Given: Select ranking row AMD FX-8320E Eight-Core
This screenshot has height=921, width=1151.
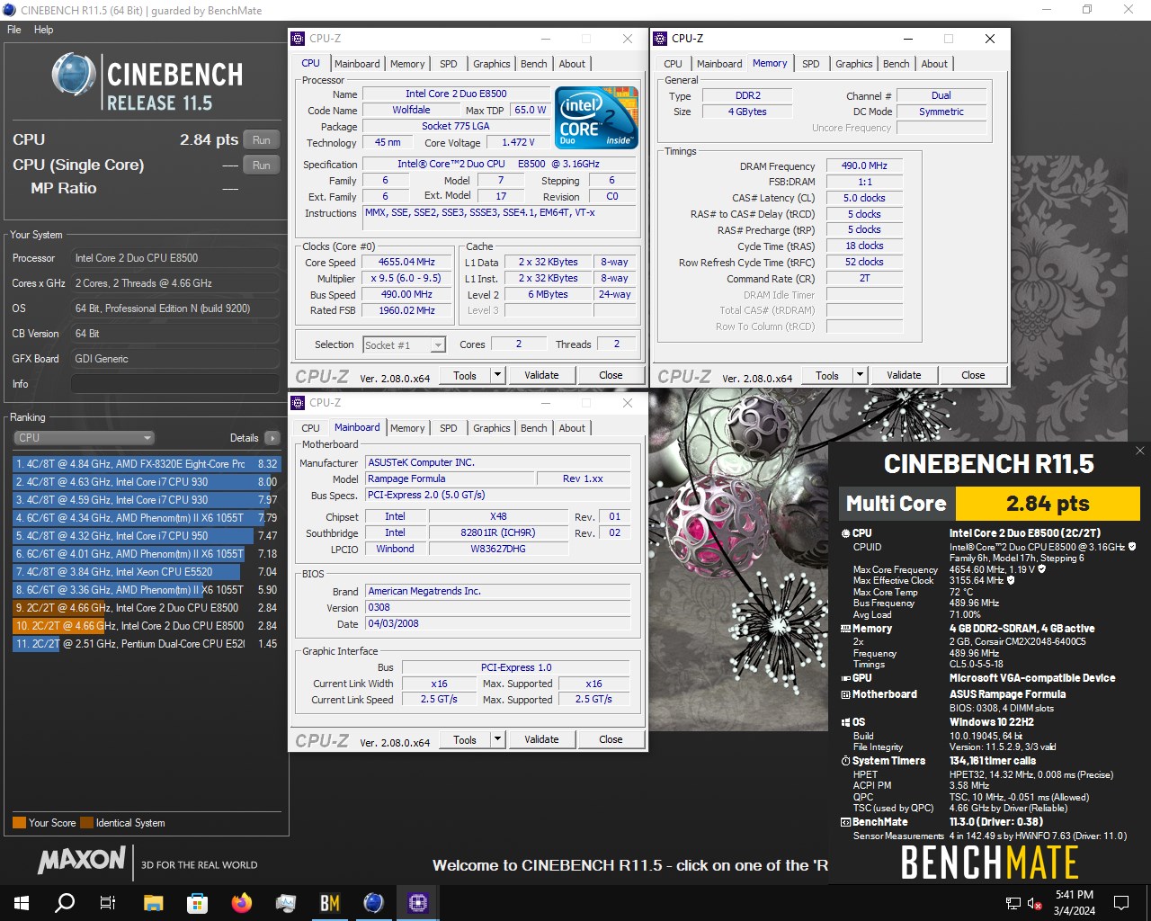Looking at the screenshot, I should click(x=147, y=464).
